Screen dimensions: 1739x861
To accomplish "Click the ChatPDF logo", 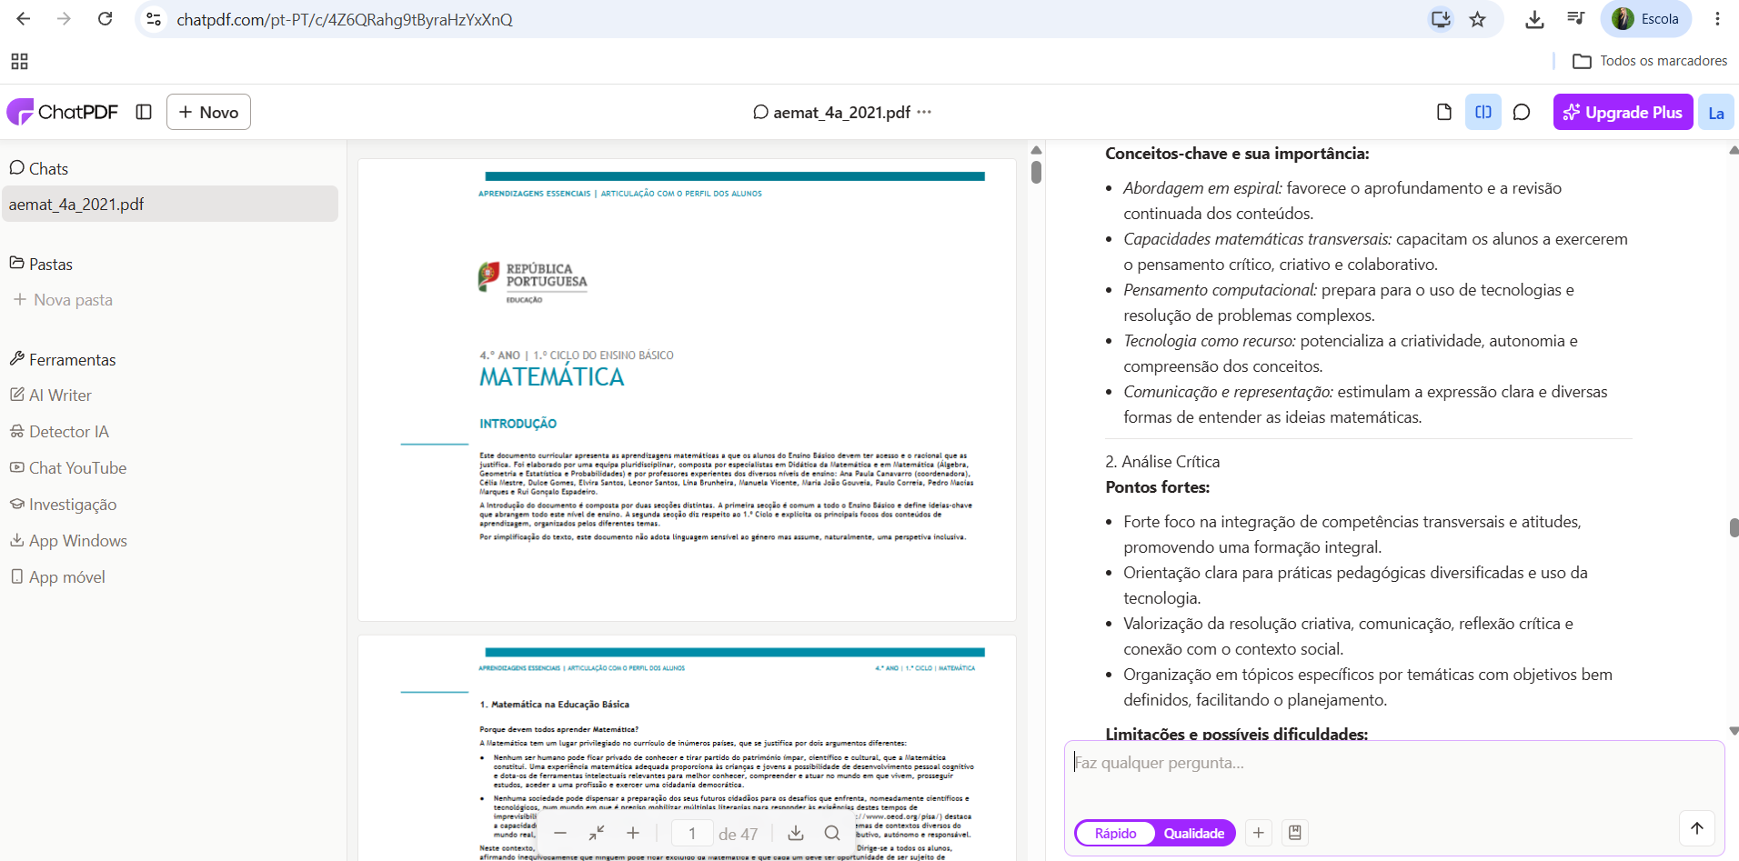I will 63,112.
